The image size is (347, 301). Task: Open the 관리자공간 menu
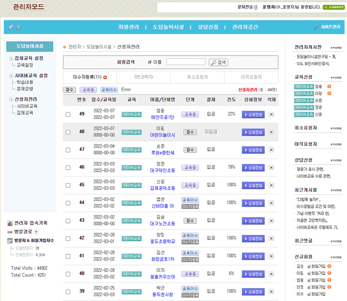[245, 27]
